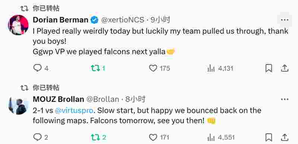The image size is (298, 144).
Task: Open more options on Dorian Berman's post
Action: [285, 20]
